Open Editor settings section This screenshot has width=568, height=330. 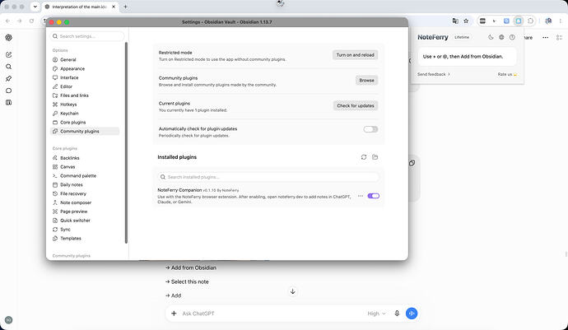click(67, 86)
